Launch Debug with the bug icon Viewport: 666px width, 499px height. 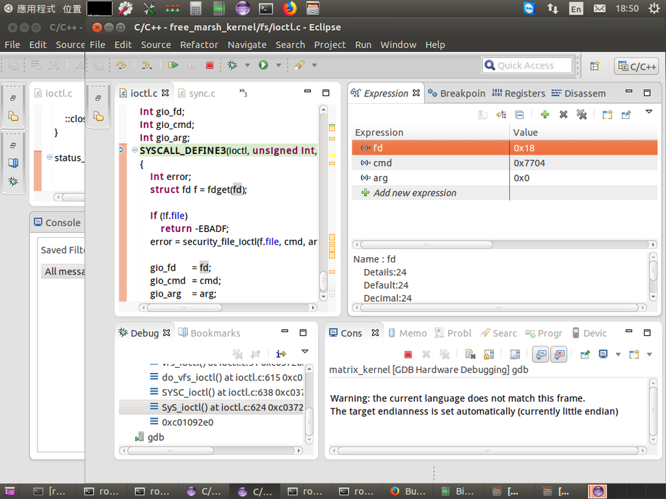coord(233,65)
